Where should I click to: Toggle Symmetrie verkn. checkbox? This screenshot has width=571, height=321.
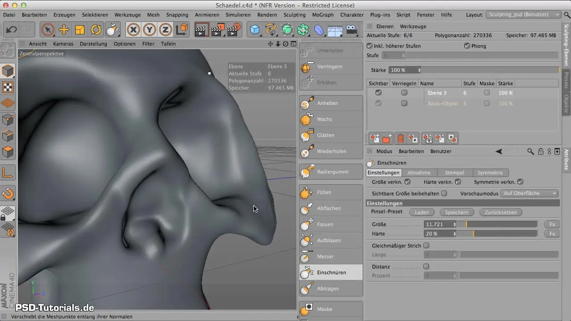pyautogui.click(x=520, y=182)
